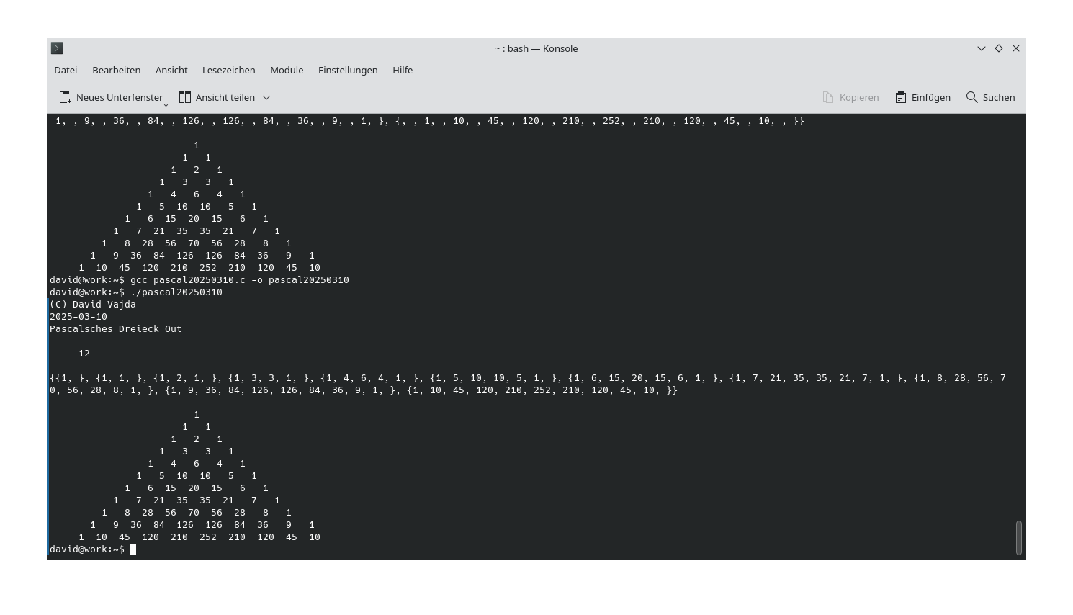Image resolution: width=1073 pixels, height=615 pixels.
Task: Start a search with the Suchen button
Action: pyautogui.click(x=990, y=96)
